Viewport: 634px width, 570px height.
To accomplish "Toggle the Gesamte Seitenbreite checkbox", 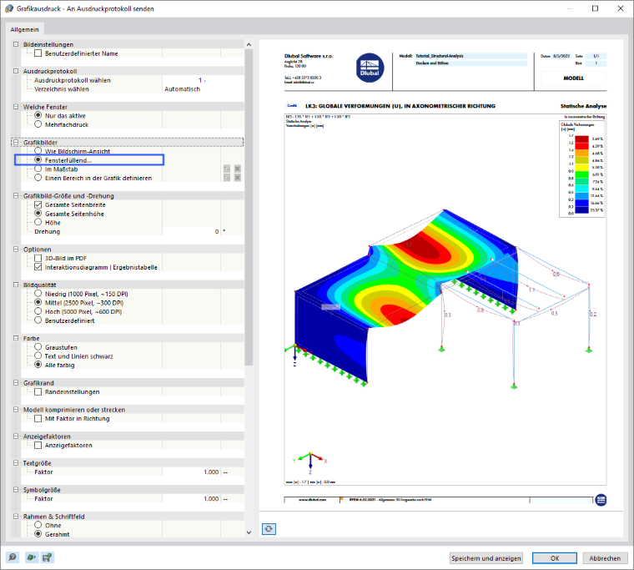I will point(38,204).
